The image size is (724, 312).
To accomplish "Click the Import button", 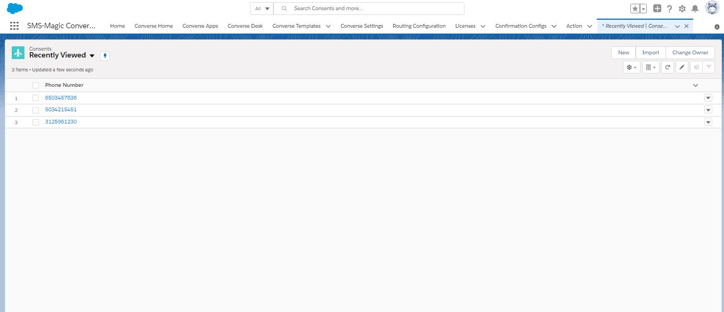I will (x=651, y=53).
